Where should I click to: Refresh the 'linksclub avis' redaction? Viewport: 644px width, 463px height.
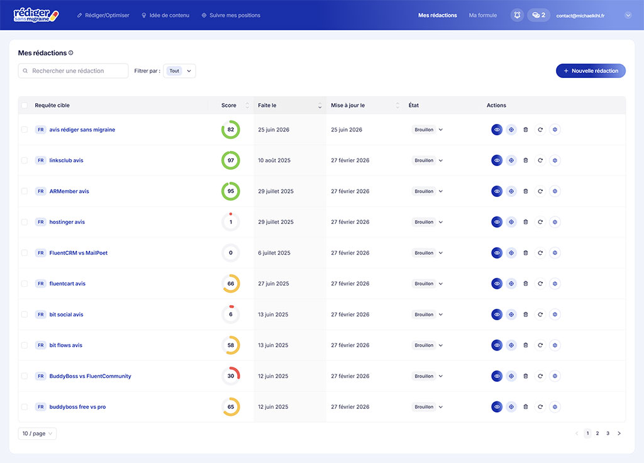pos(540,160)
